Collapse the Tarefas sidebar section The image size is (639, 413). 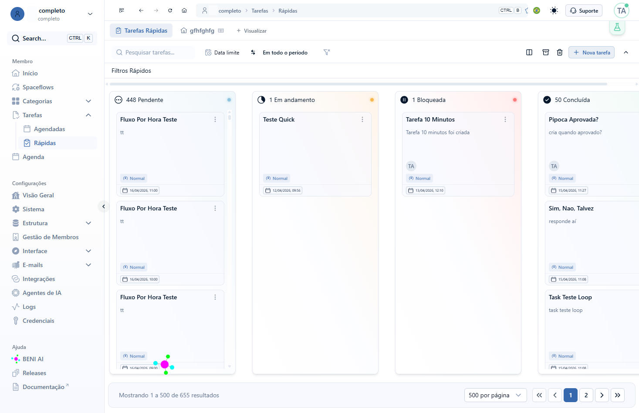(88, 115)
